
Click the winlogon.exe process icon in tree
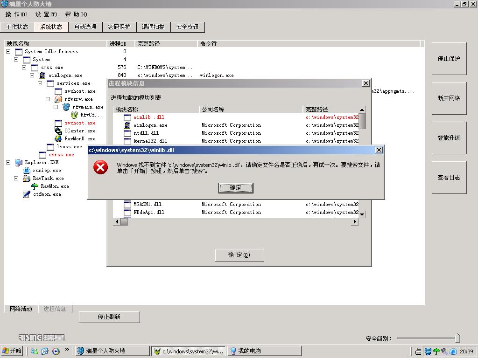42,75
